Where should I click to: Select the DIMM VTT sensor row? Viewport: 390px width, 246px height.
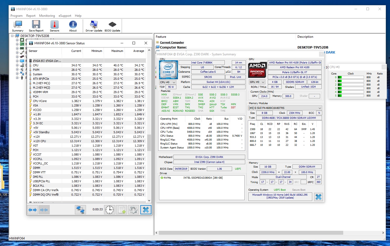(x=86, y=172)
